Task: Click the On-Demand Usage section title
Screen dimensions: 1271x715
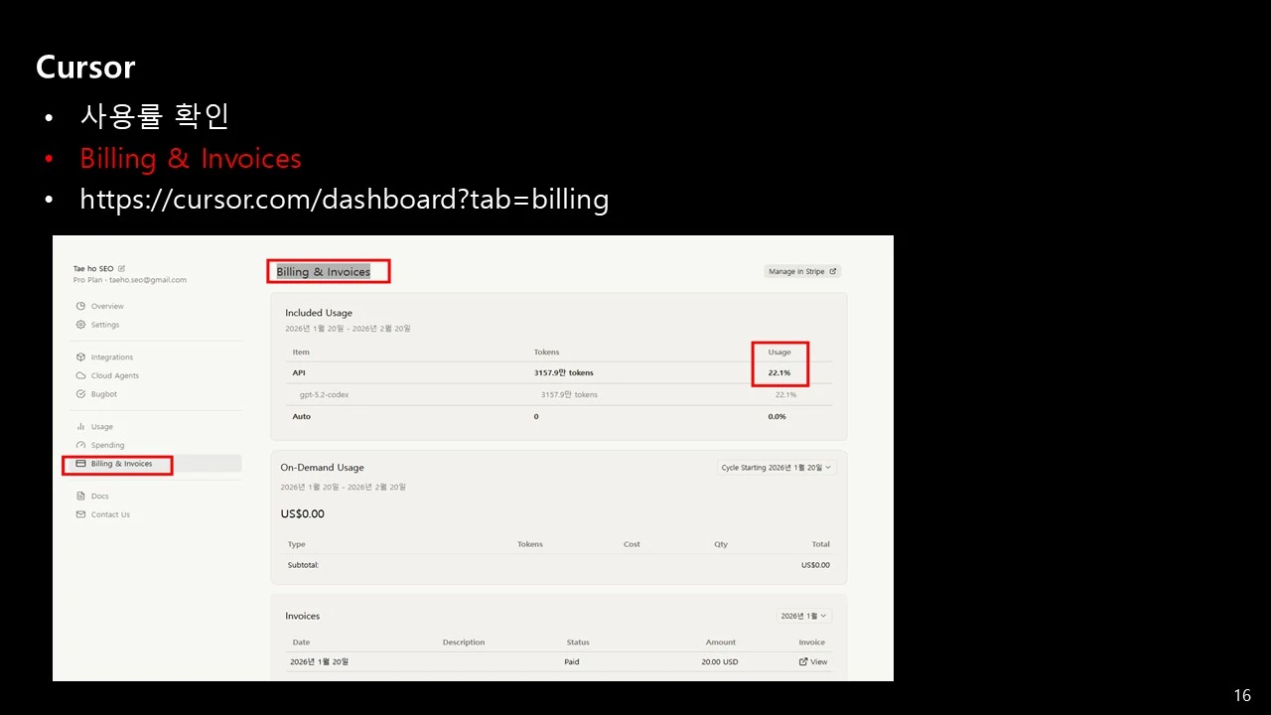Action: (322, 468)
